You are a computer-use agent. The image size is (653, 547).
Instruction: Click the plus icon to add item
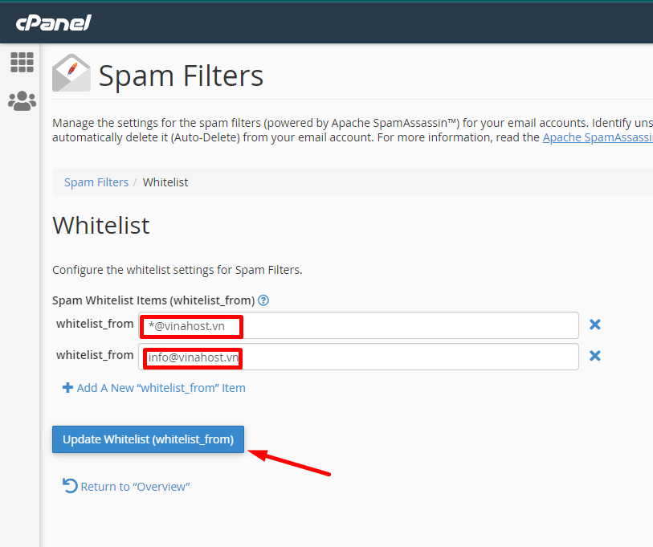click(x=67, y=388)
